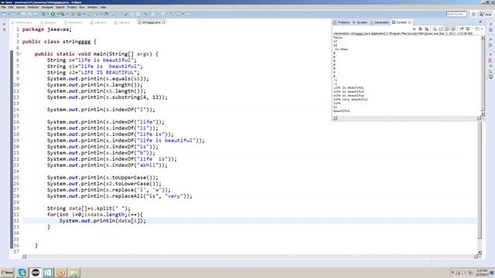
Task: Close the Console tab with its X
Action: tap(410, 22)
